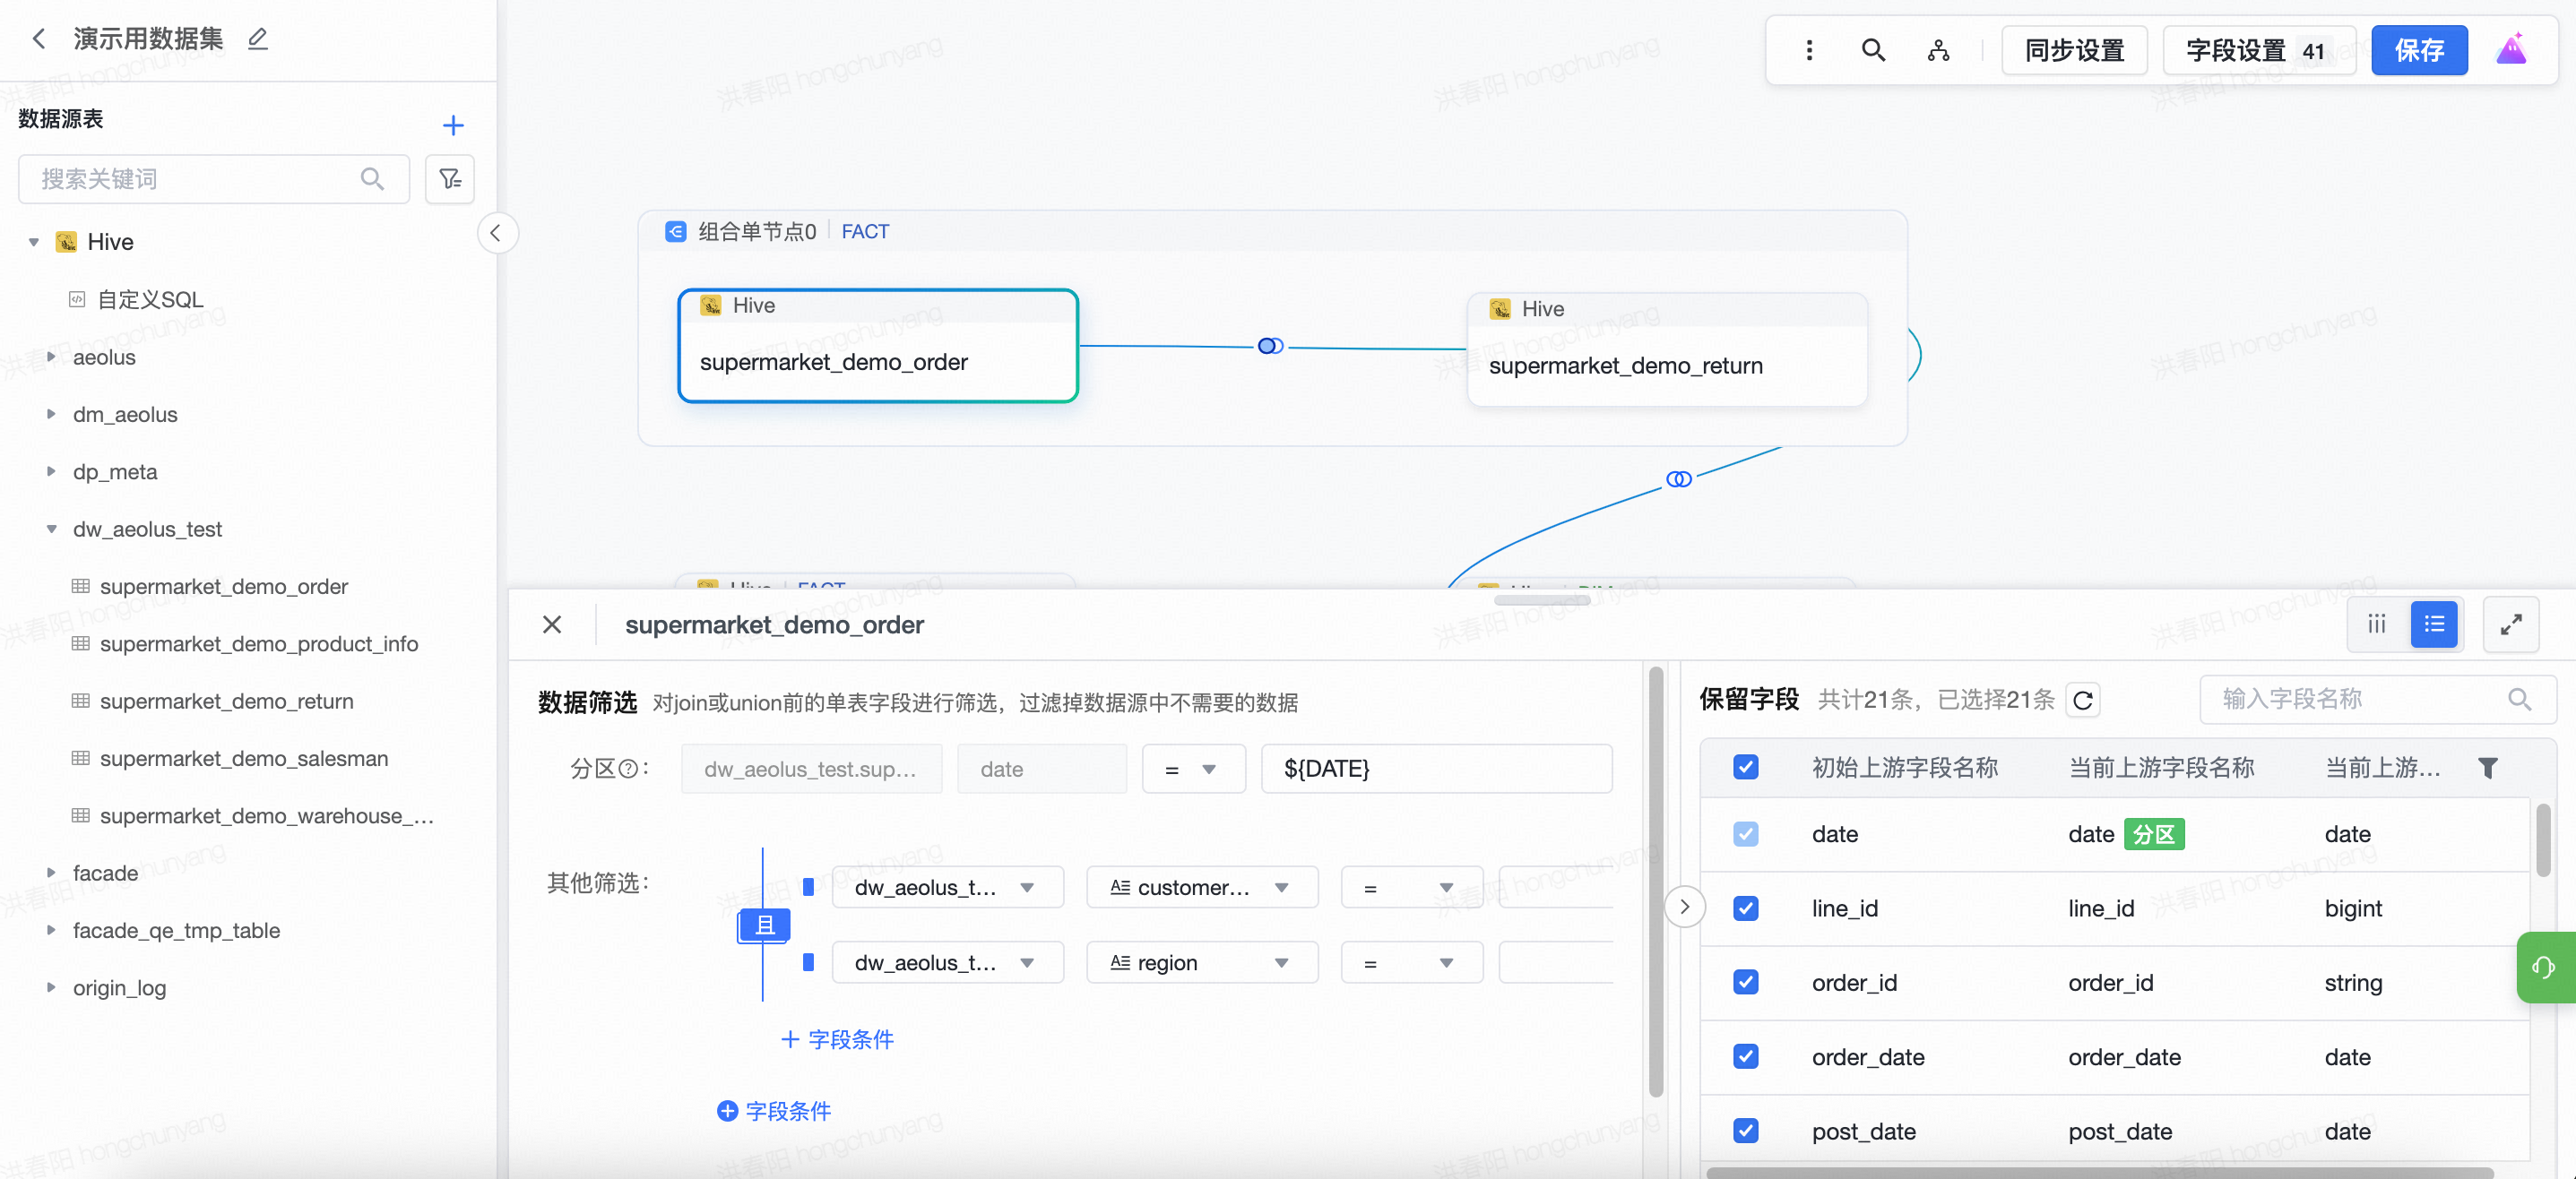Uncheck the line_id field checkbox
Viewport: 2576px width, 1179px height.
click(x=1745, y=908)
